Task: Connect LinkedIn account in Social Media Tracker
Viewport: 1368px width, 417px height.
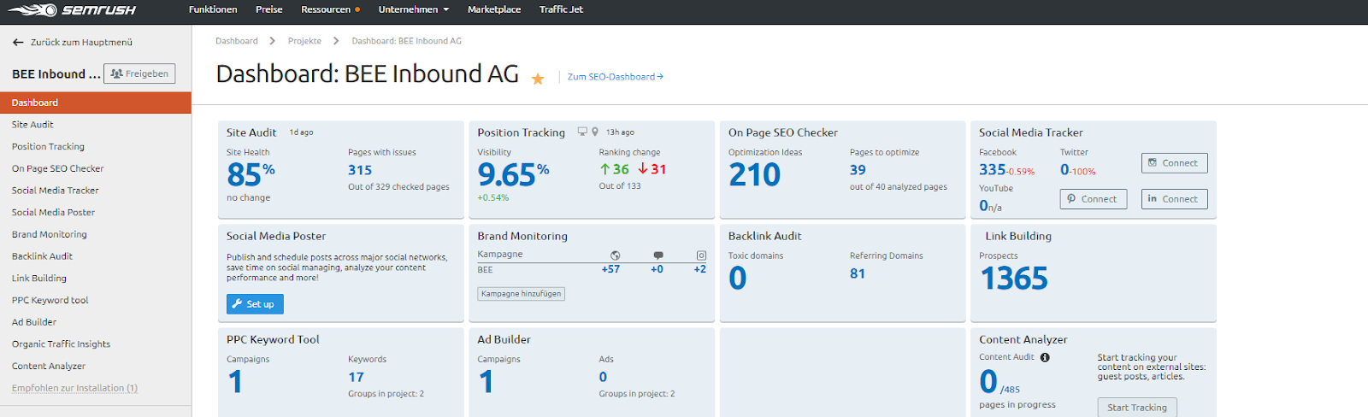Action: [x=1174, y=199]
